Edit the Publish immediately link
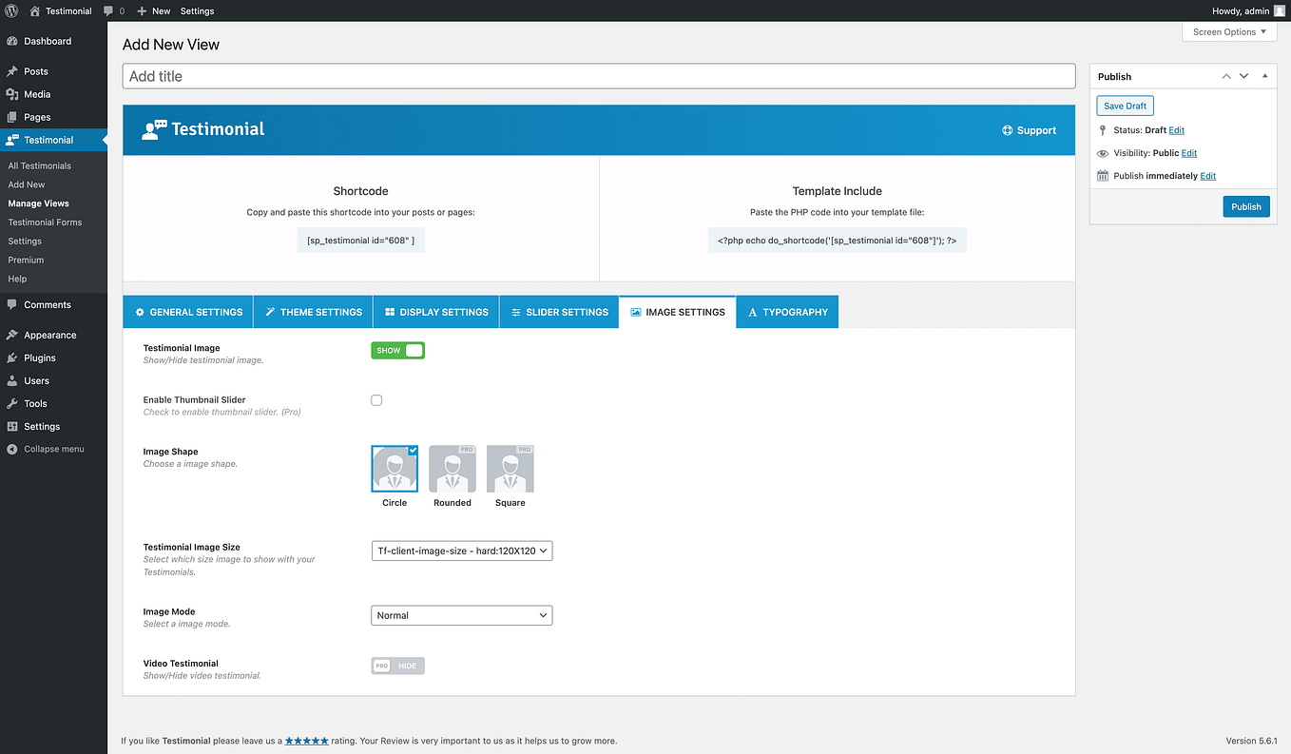This screenshot has width=1291, height=754. coord(1207,176)
